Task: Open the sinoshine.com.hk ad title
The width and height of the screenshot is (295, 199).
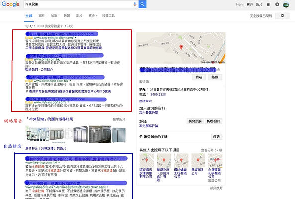Action: pos(65,77)
